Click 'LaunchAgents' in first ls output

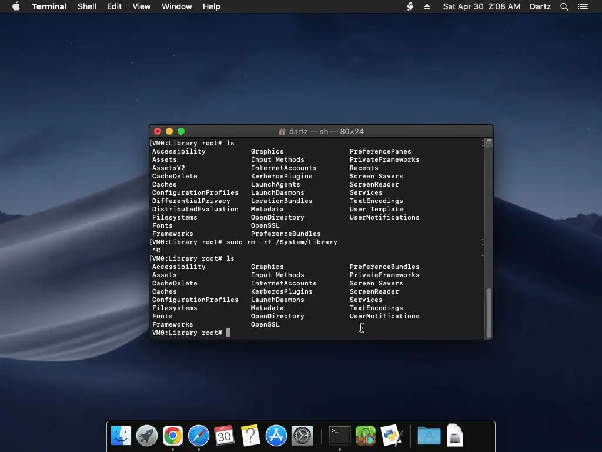(x=275, y=184)
